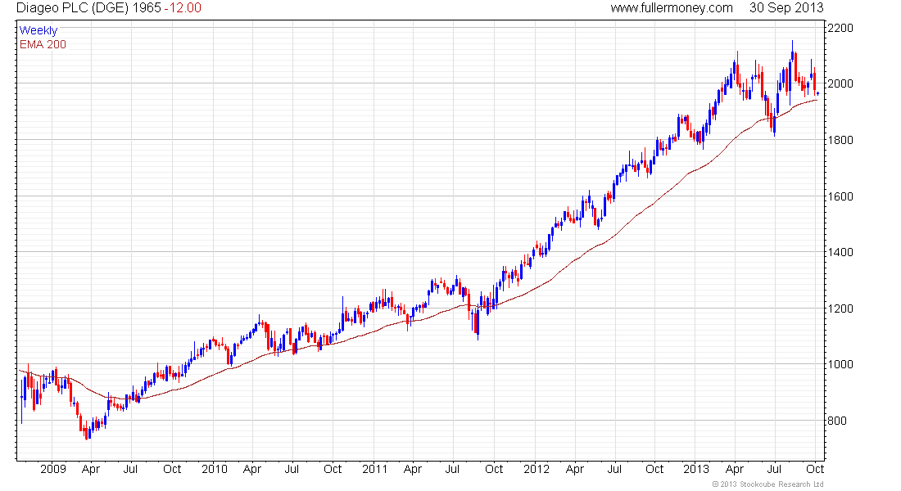Click the 'Weekly' interval label

38,30
